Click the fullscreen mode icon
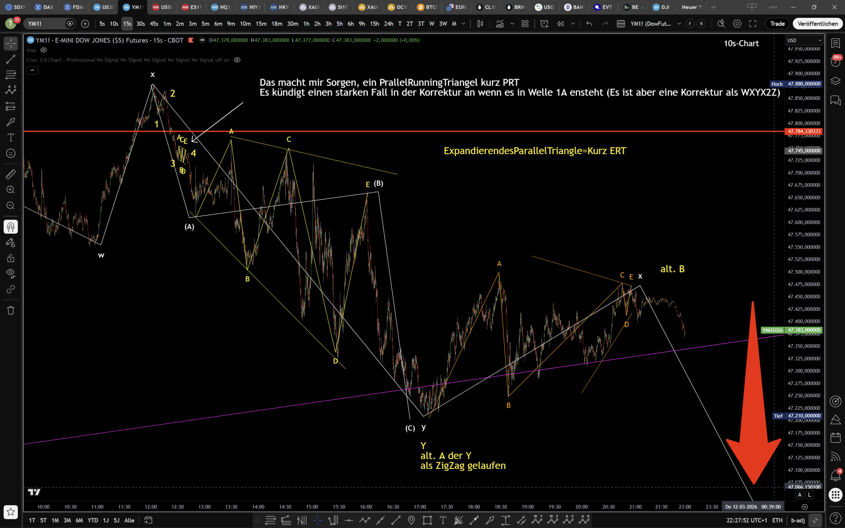845x528 pixels. 753,24
